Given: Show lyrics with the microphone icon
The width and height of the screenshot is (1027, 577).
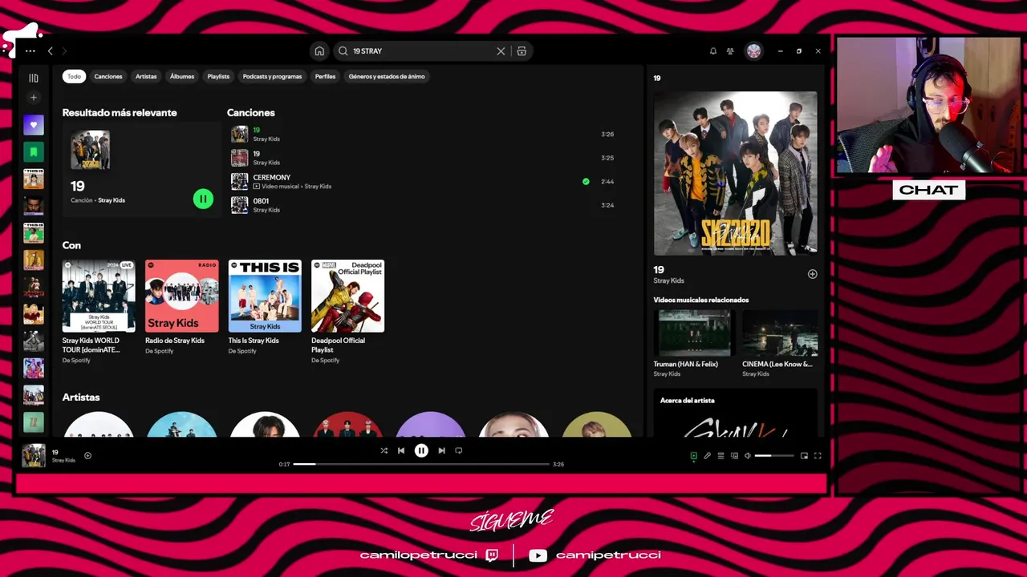Looking at the screenshot, I should click(708, 456).
